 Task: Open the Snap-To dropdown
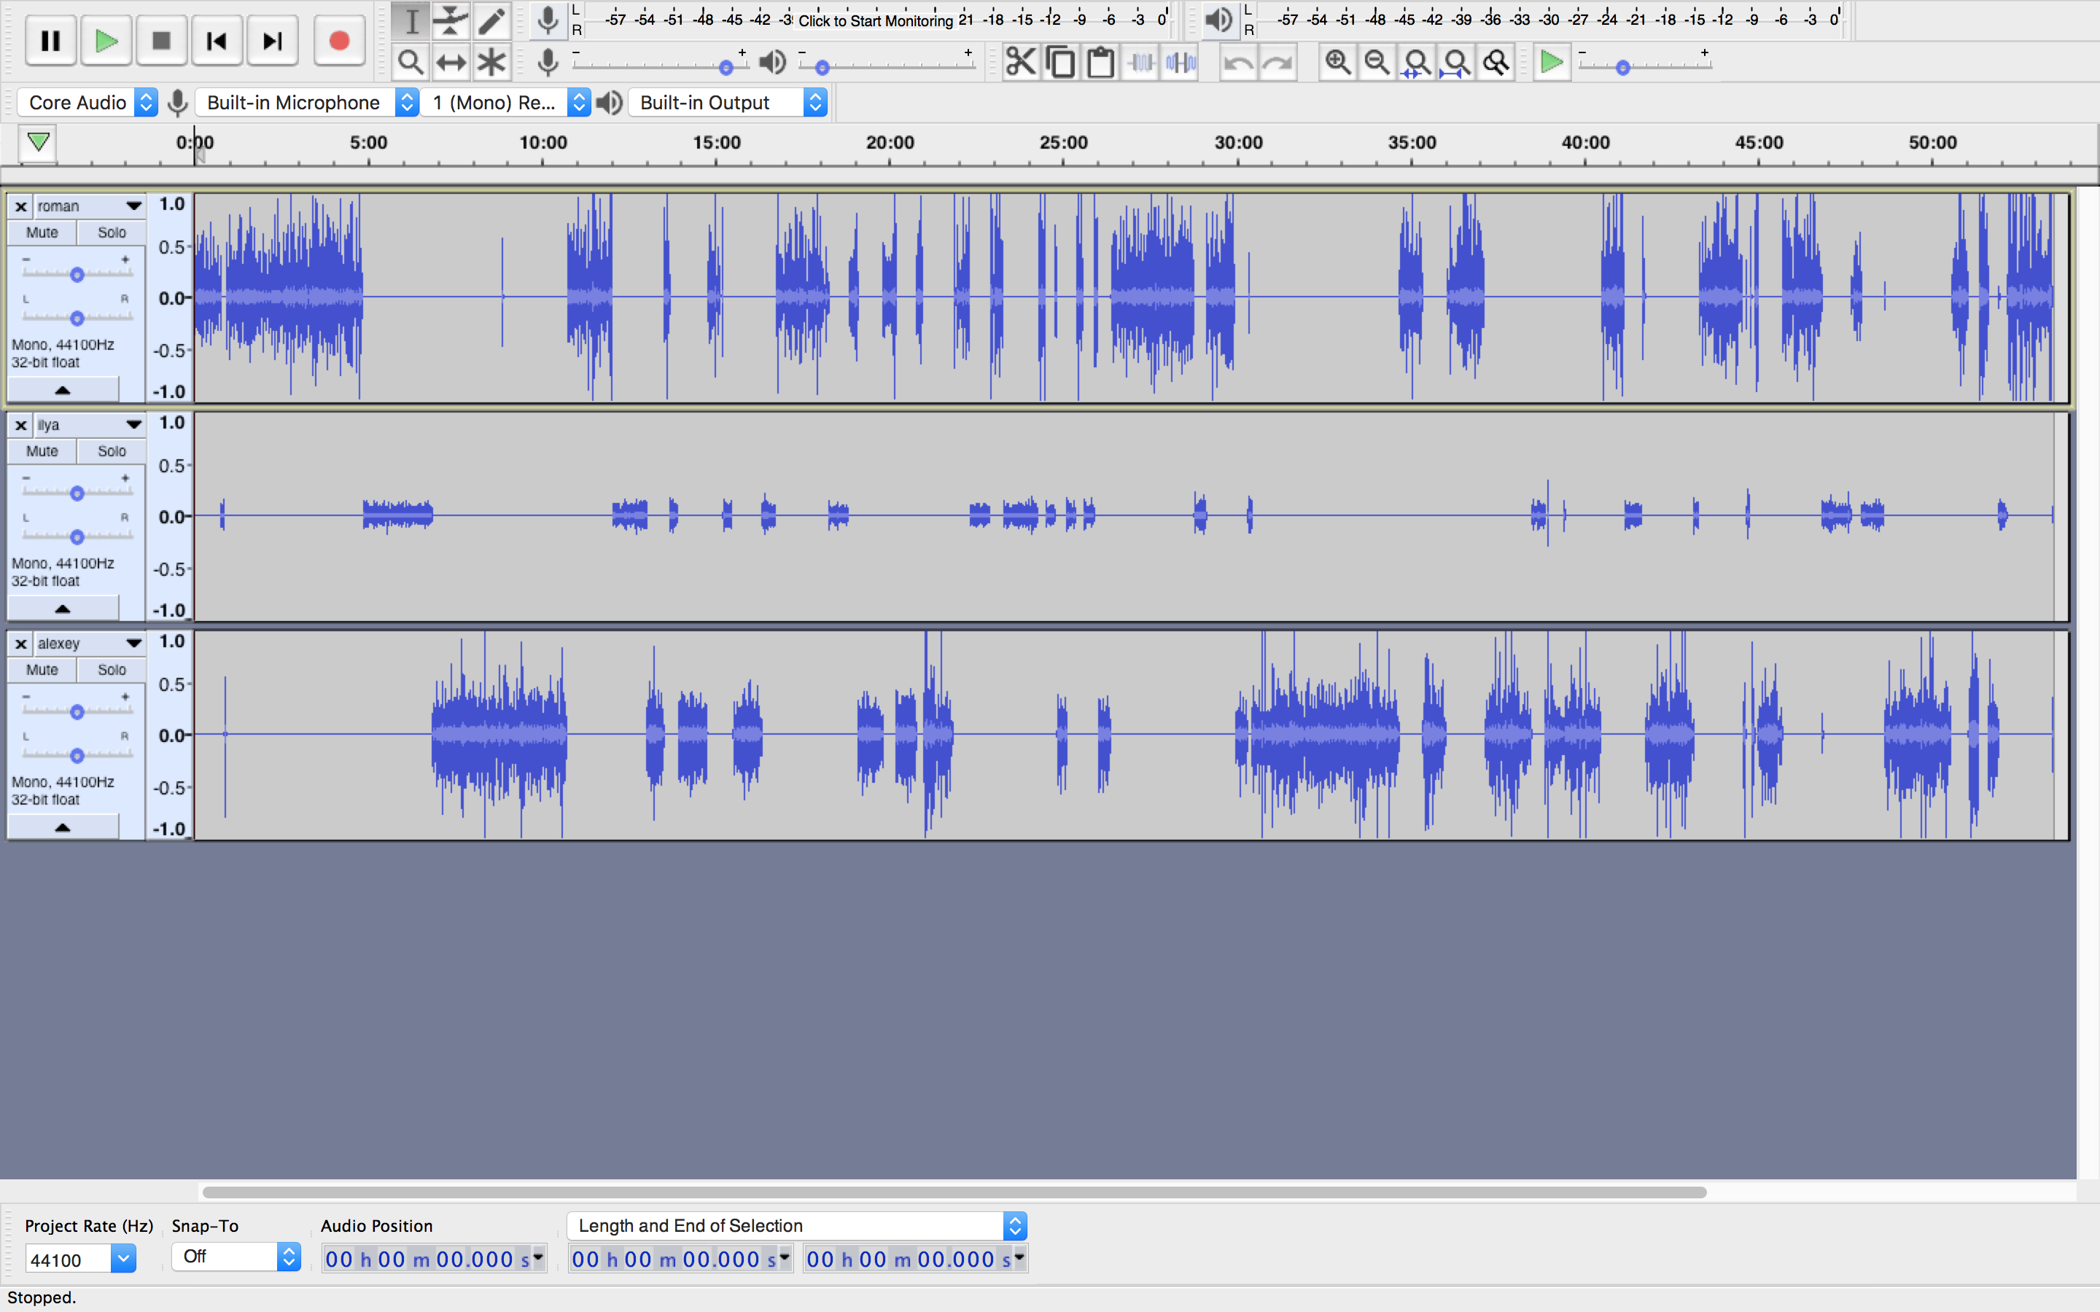(x=236, y=1257)
